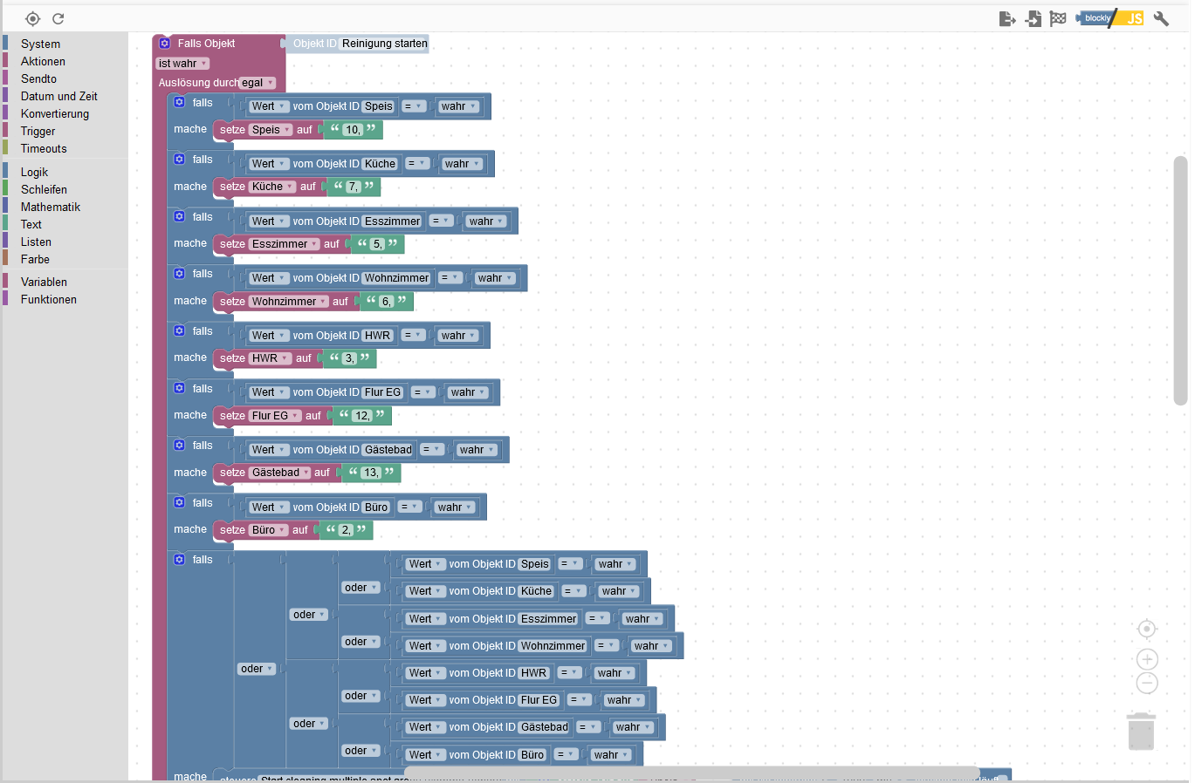Open the gear on the Falls Objekt block
1195x783 pixels.
tap(164, 44)
